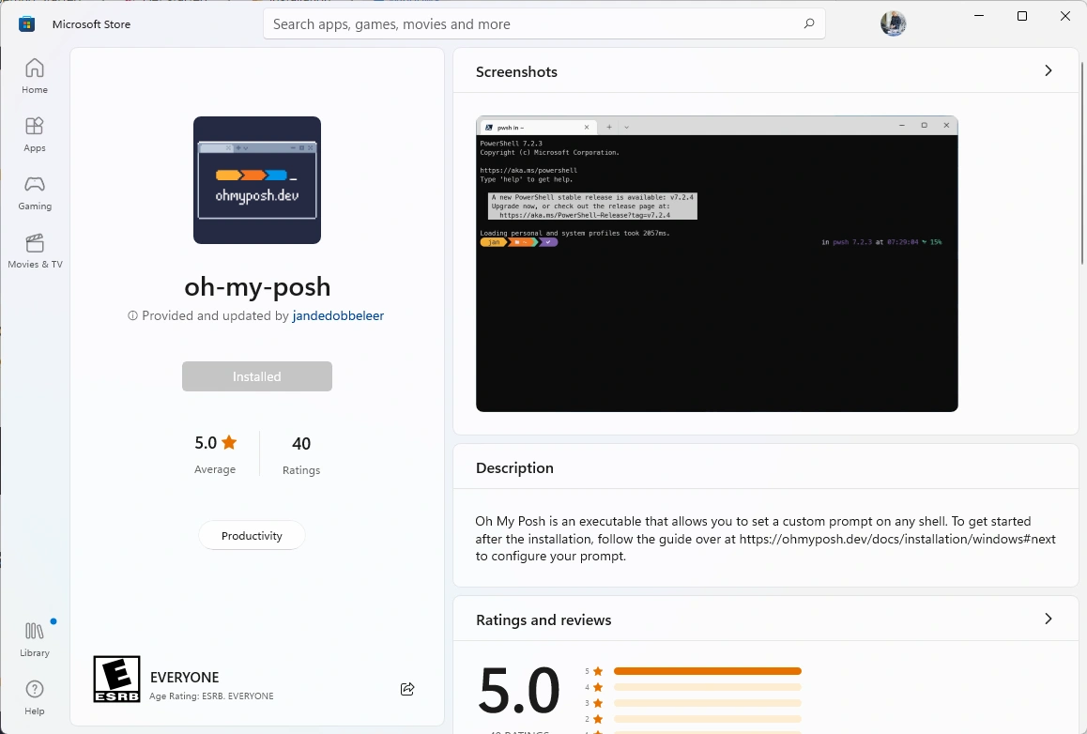
Task: Click the oh-my-posh app logo image
Action: pos(257,180)
